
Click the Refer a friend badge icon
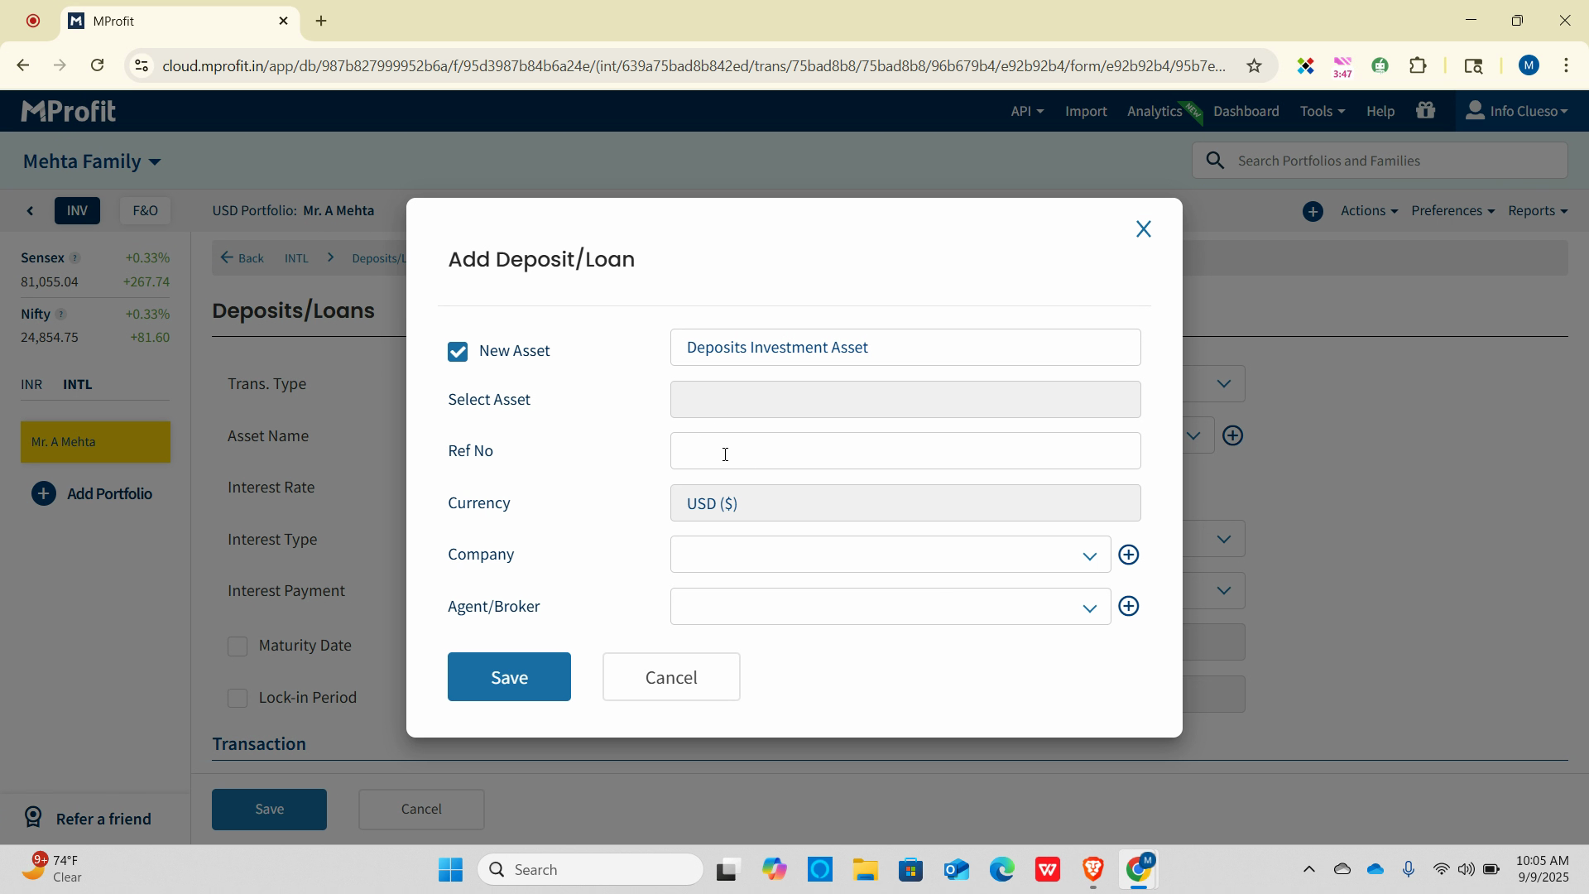[33, 818]
